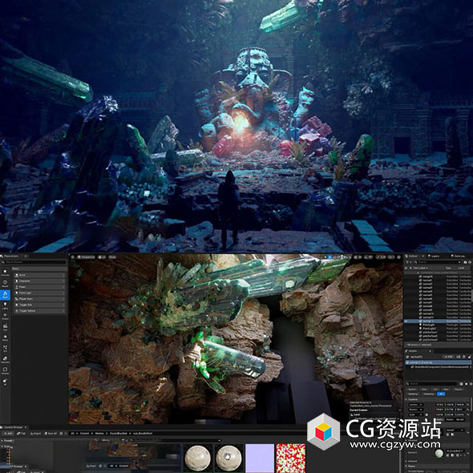Open the Rotation type dropdown
This screenshot has height=473, width=473.
(x=416, y=410)
